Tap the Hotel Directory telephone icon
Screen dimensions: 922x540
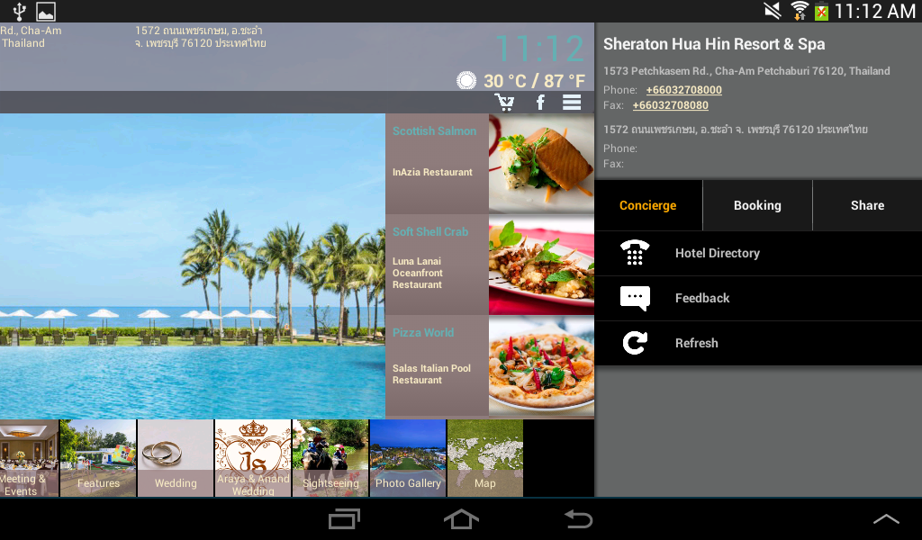tap(635, 253)
